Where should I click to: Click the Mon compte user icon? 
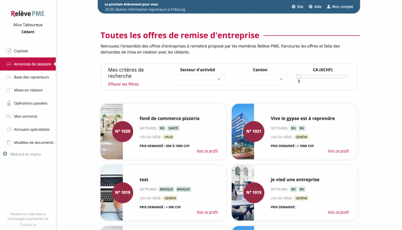[329, 7]
